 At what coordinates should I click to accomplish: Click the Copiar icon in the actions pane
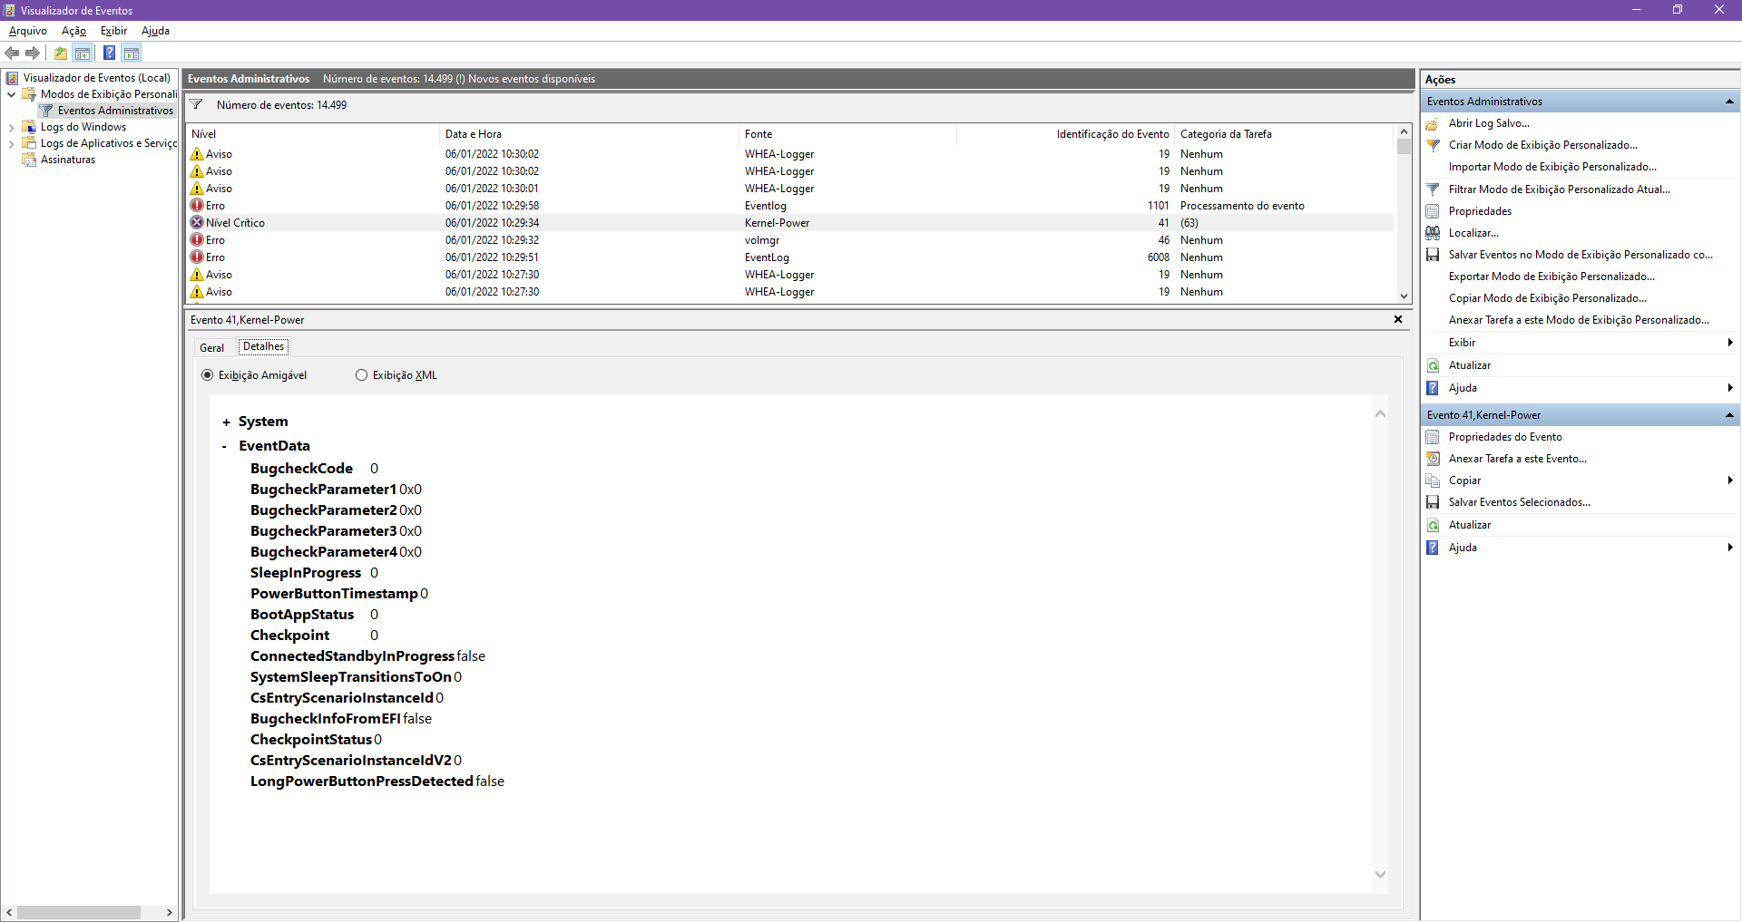tap(1433, 480)
